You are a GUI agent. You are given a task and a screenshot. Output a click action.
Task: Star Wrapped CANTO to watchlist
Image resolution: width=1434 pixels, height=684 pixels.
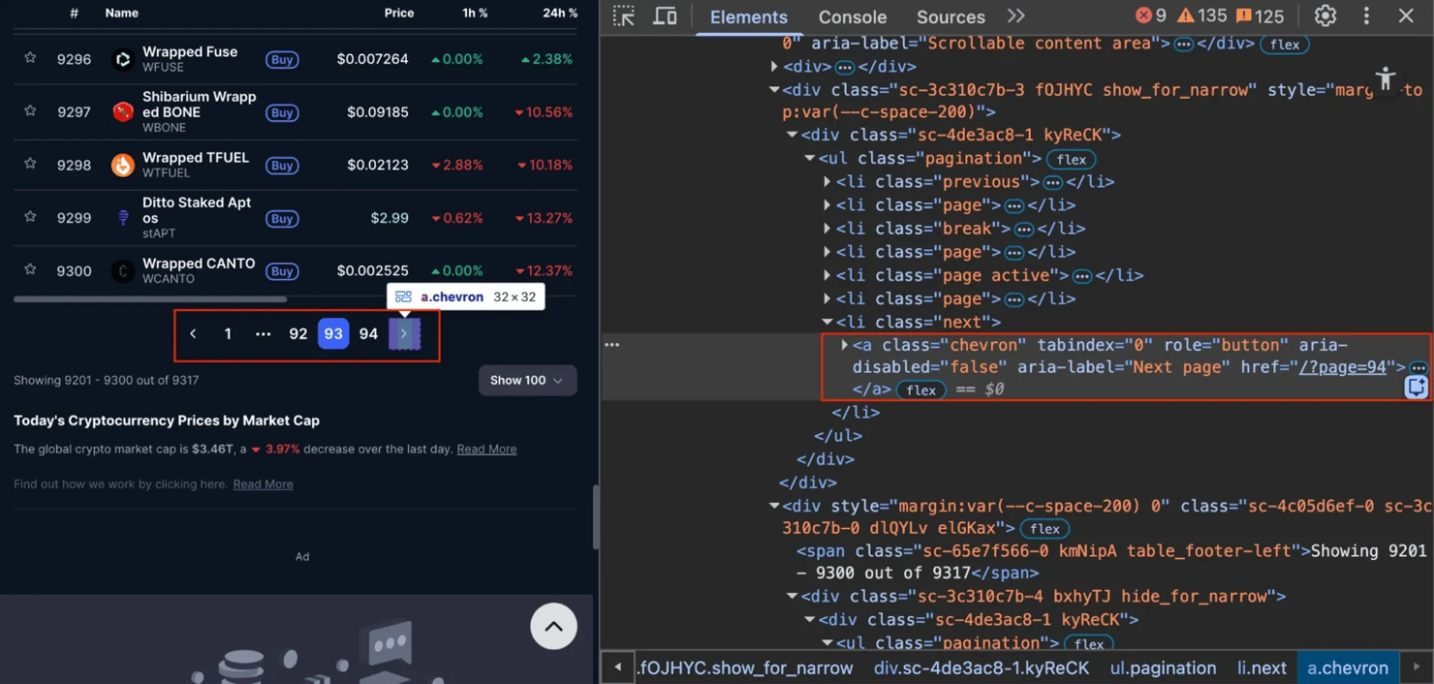30,269
